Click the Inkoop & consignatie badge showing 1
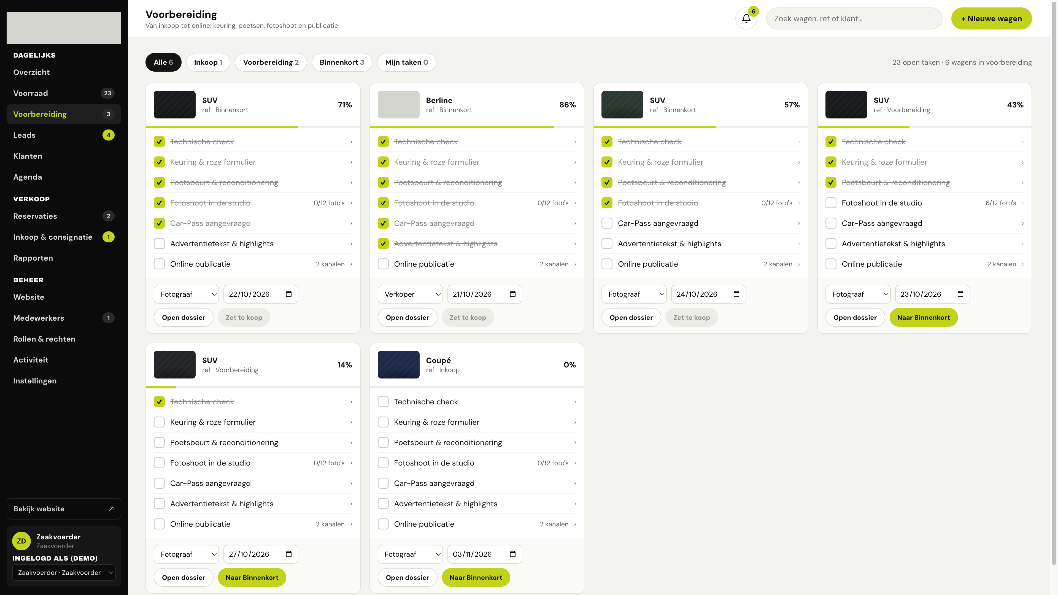The width and height of the screenshot is (1058, 595). 109,237
